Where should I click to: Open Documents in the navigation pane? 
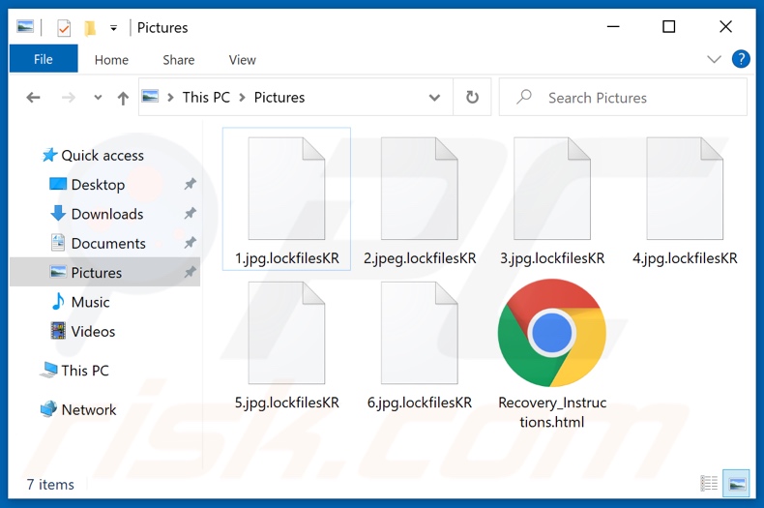[x=98, y=243]
